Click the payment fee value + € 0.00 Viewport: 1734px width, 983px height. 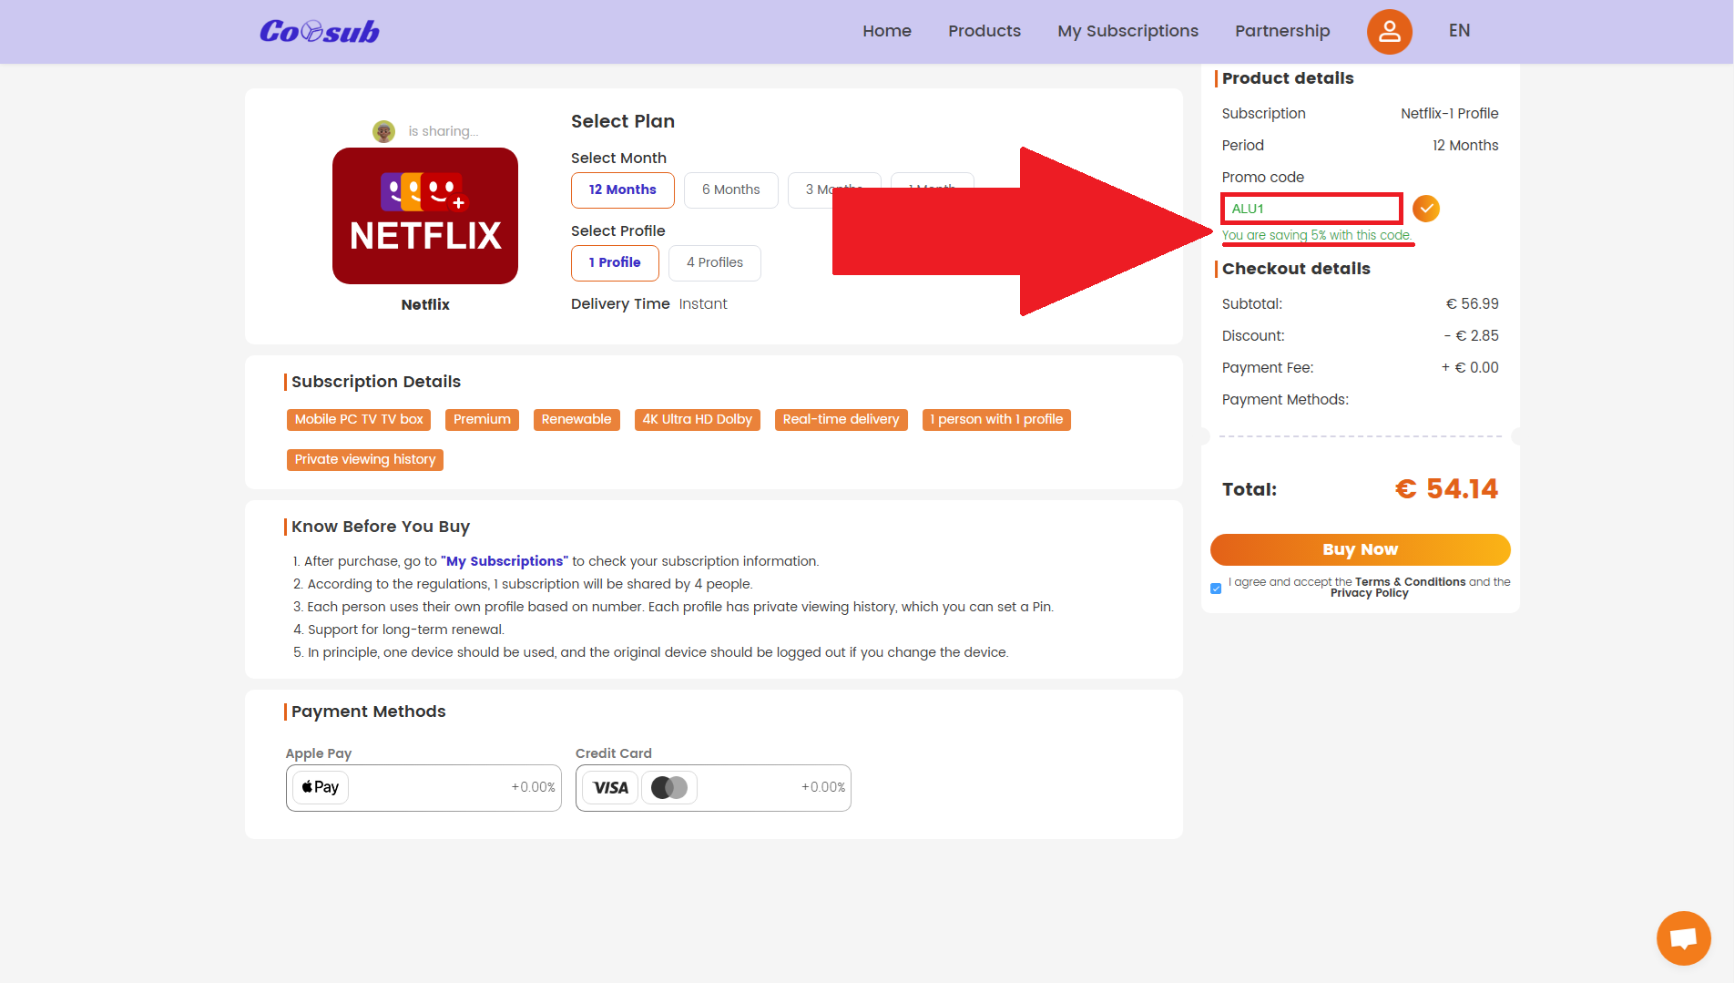[x=1470, y=368]
